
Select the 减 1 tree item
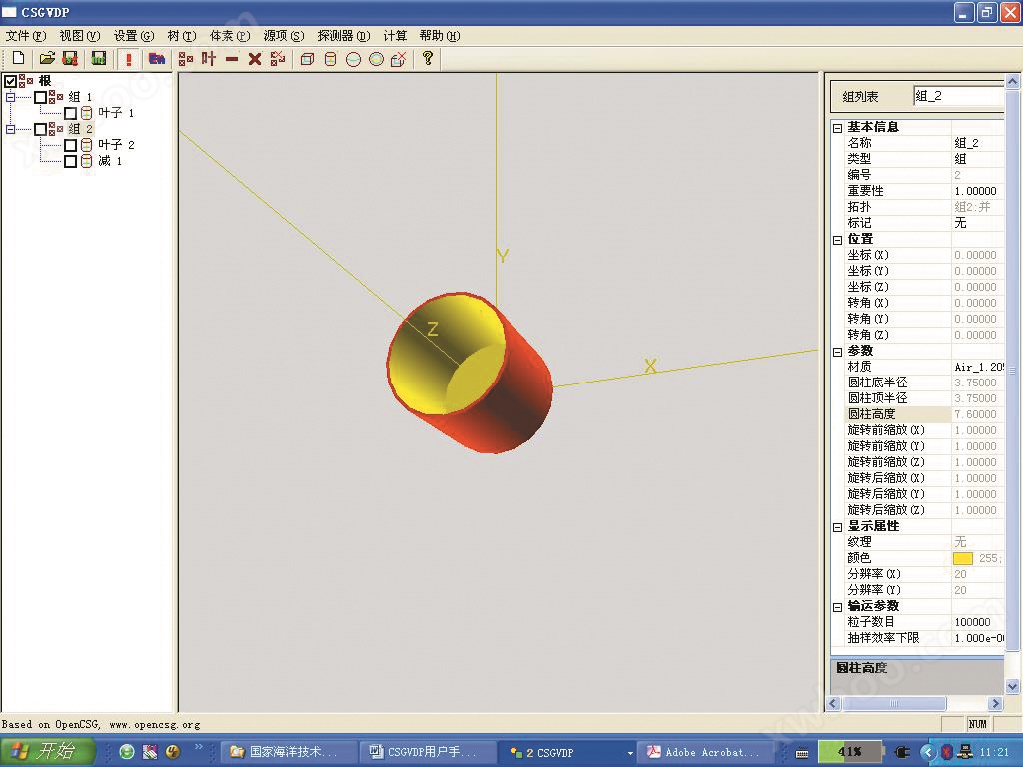tap(110, 161)
